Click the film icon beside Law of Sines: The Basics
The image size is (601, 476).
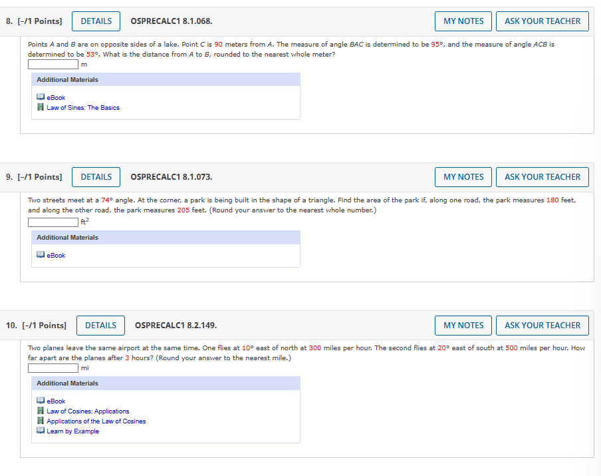[41, 107]
